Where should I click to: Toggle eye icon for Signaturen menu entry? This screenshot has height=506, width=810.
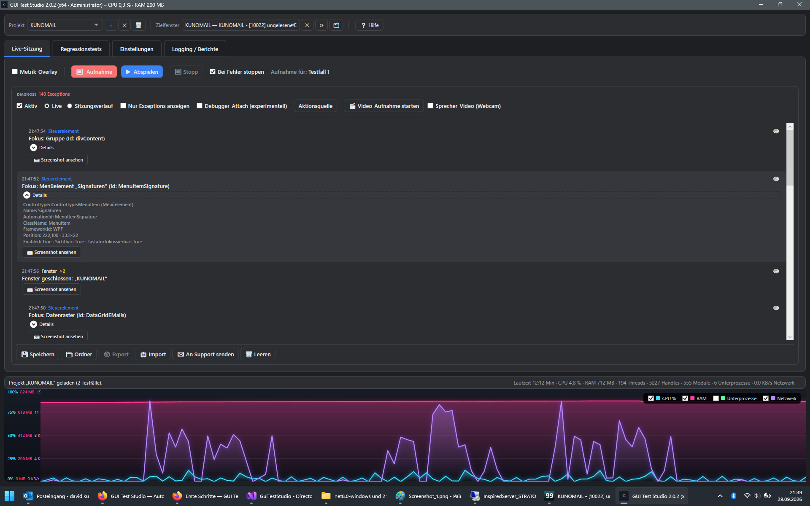coord(776,179)
